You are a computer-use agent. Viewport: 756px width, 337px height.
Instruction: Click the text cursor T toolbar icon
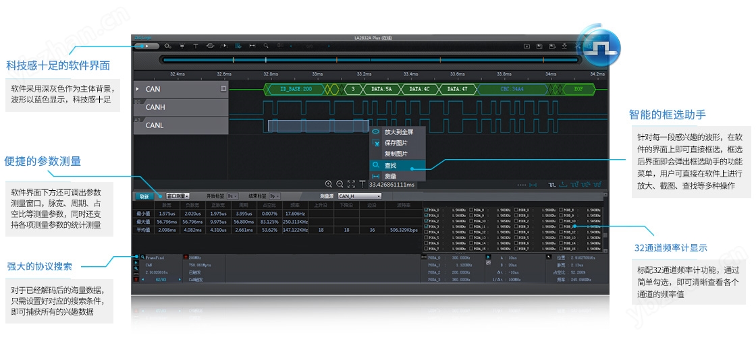(x=196, y=46)
